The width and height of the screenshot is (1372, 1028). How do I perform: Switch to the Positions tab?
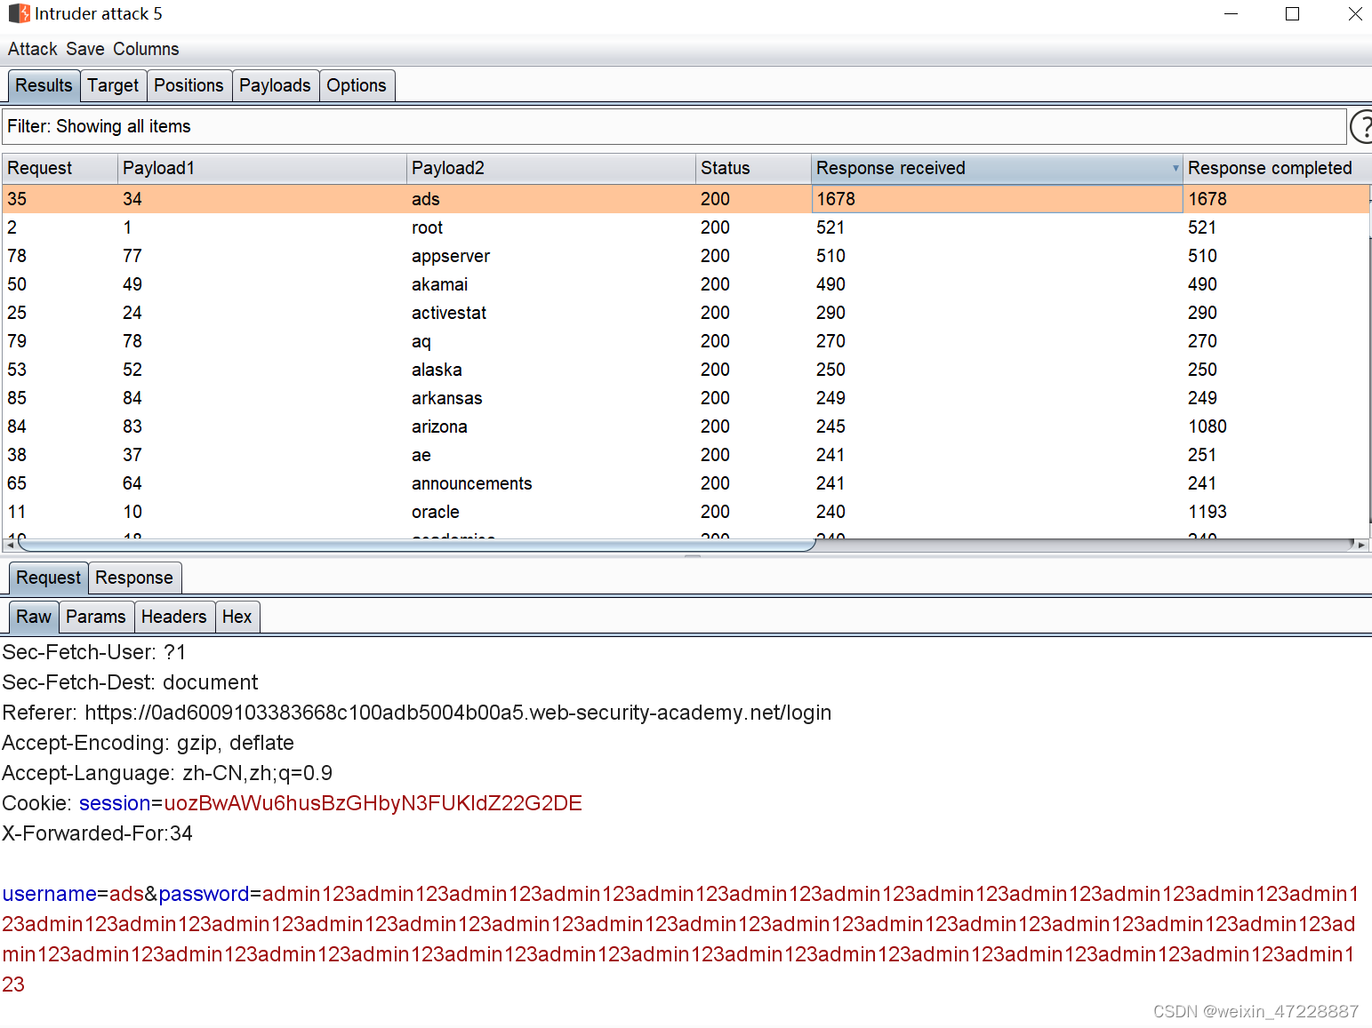tap(189, 85)
